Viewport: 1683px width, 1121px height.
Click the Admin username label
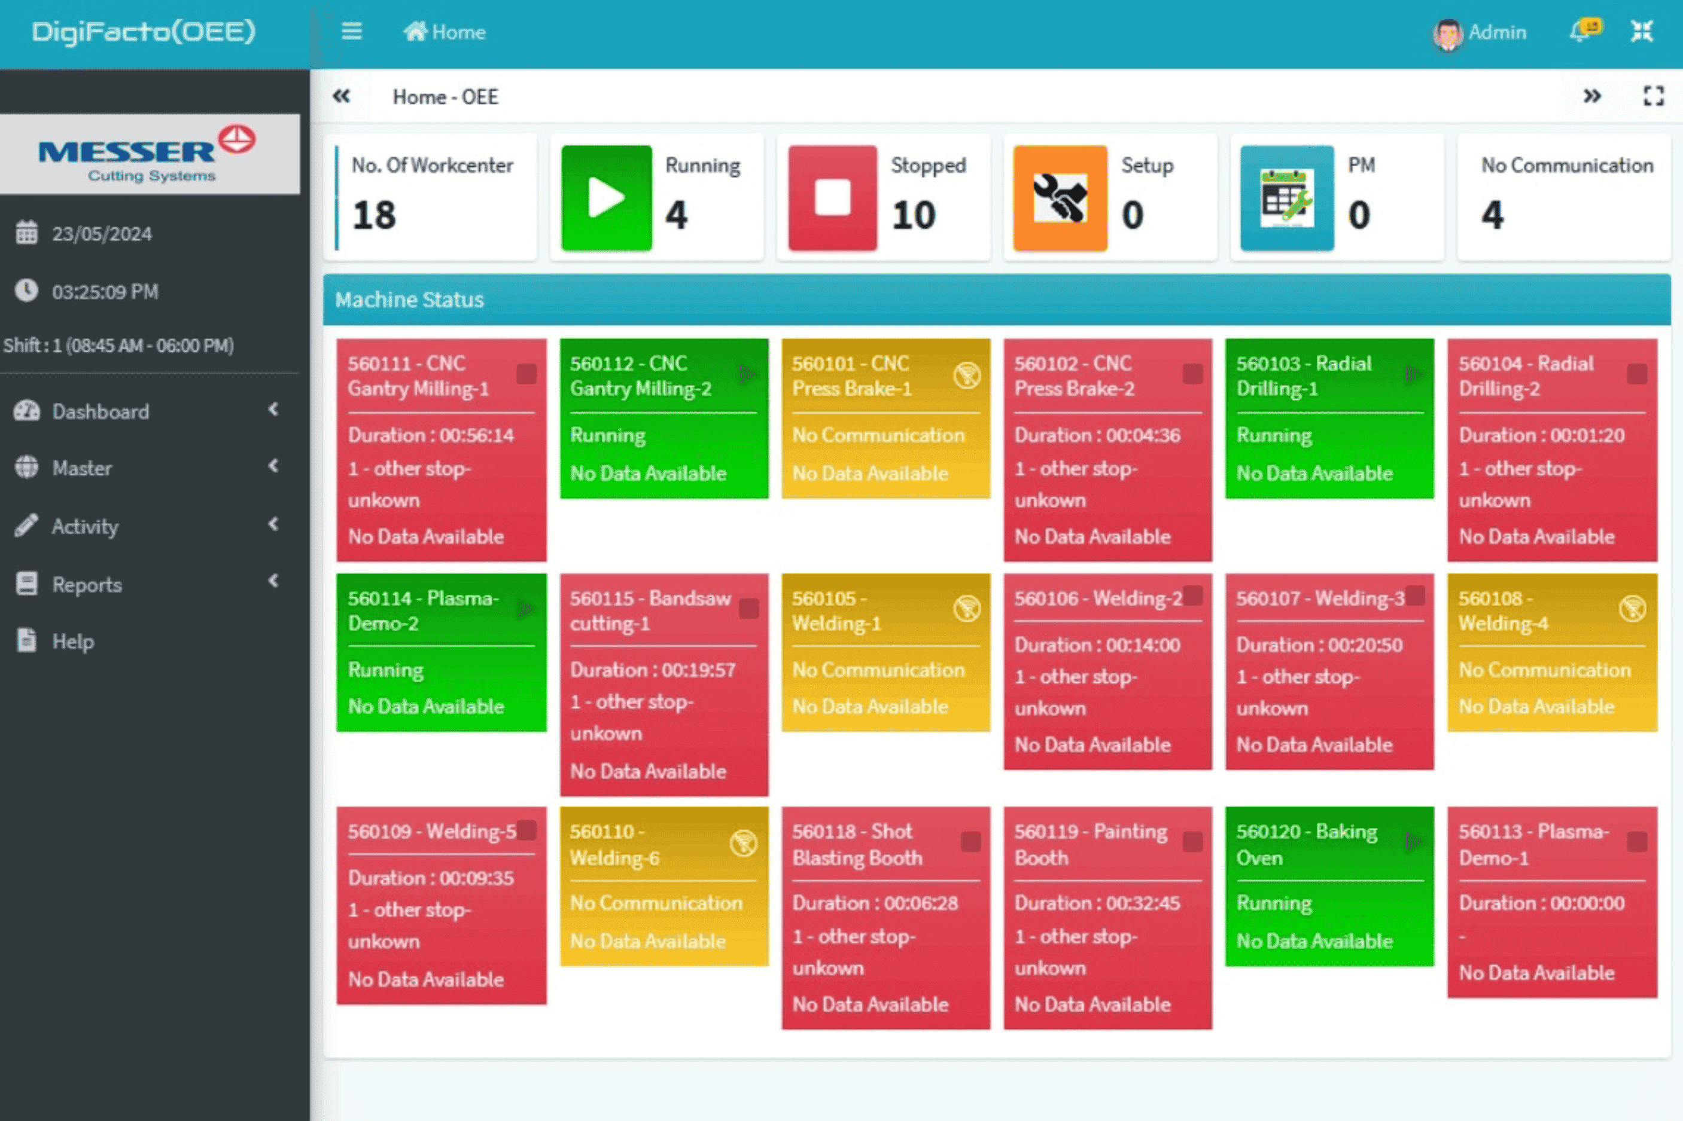(1497, 32)
